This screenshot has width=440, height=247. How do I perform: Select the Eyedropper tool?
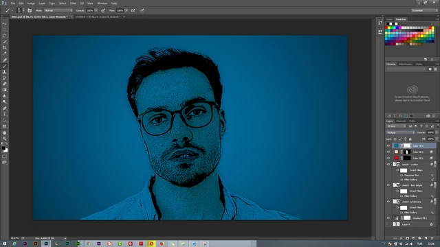click(x=4, y=54)
